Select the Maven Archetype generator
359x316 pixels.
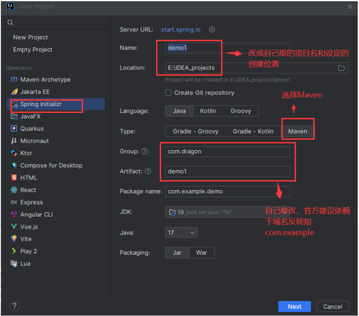point(46,79)
